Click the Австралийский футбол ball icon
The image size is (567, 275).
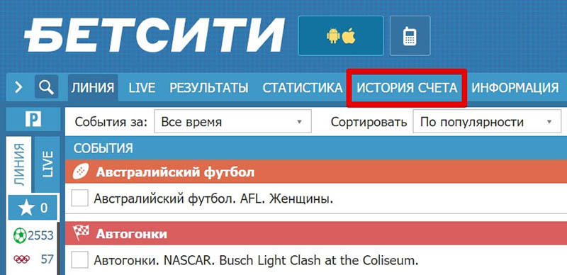point(81,172)
